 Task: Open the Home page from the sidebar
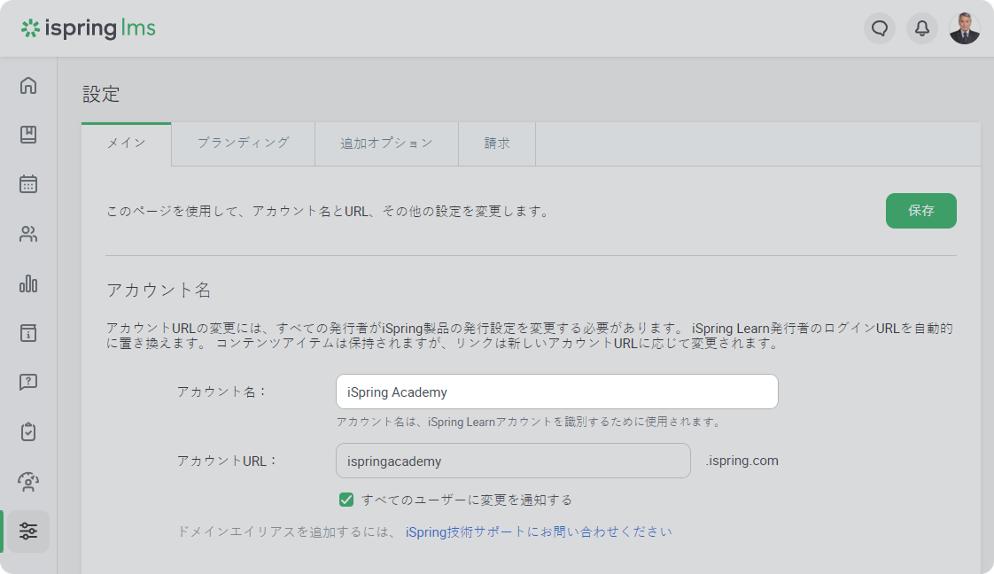coord(28,85)
